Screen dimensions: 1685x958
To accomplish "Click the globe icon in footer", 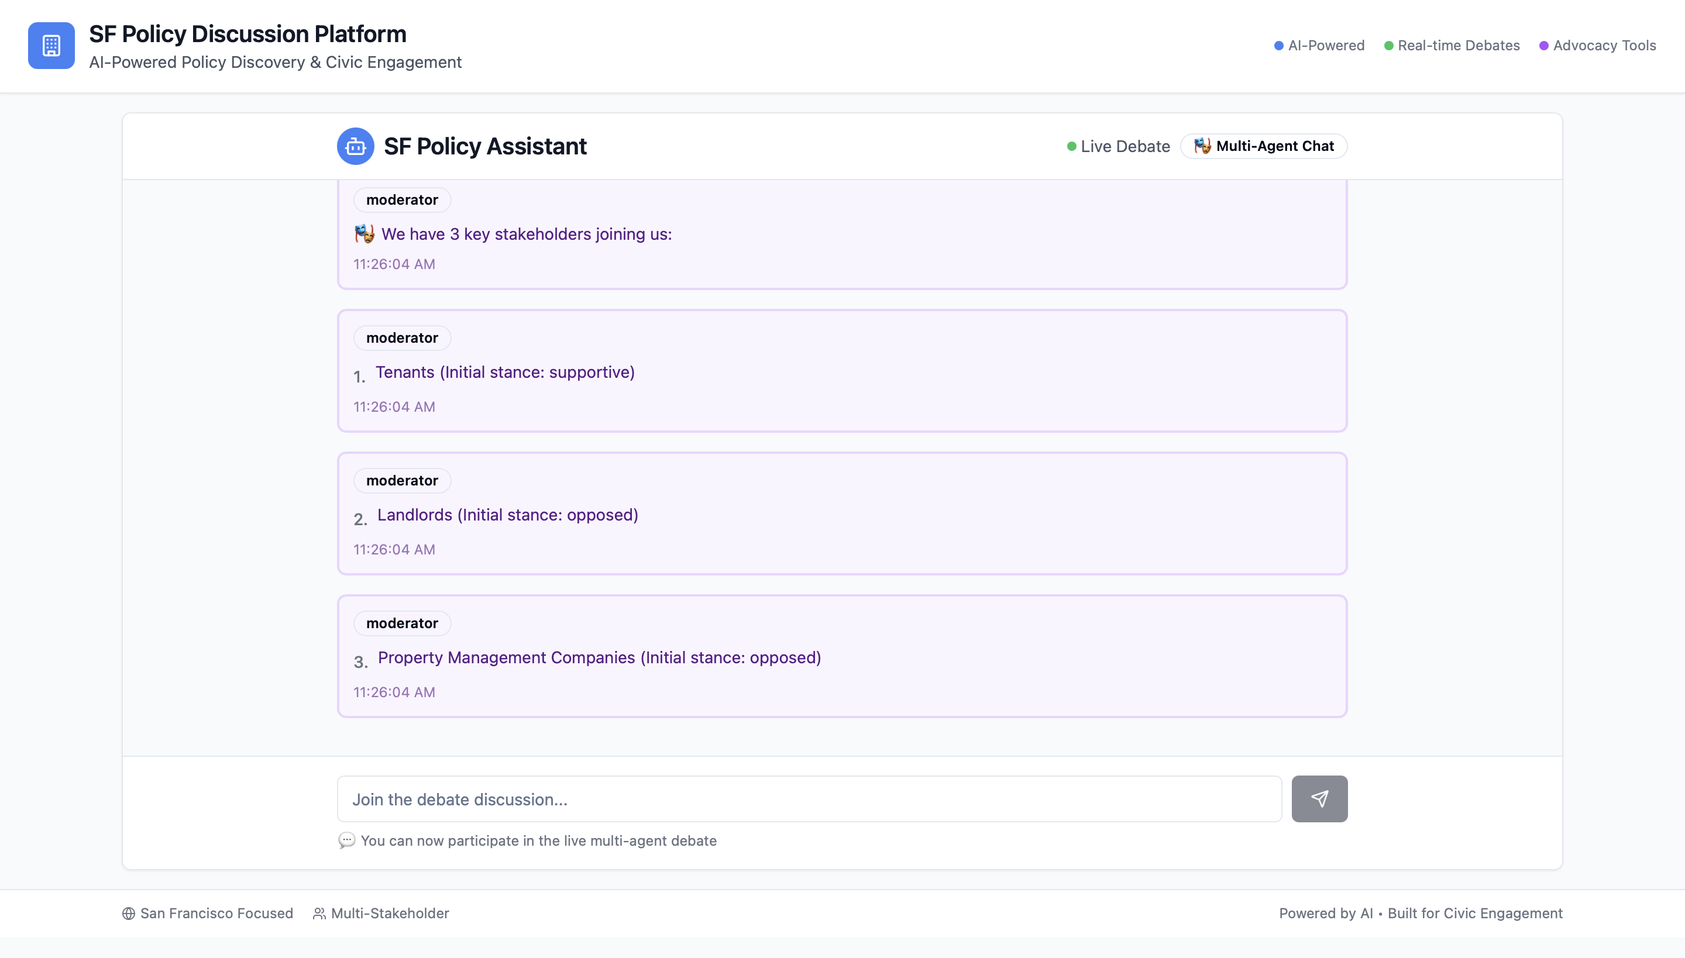I will (x=128, y=914).
